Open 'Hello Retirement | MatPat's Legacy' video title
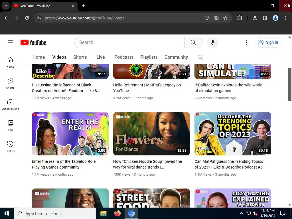292x219 pixels. click(147, 88)
